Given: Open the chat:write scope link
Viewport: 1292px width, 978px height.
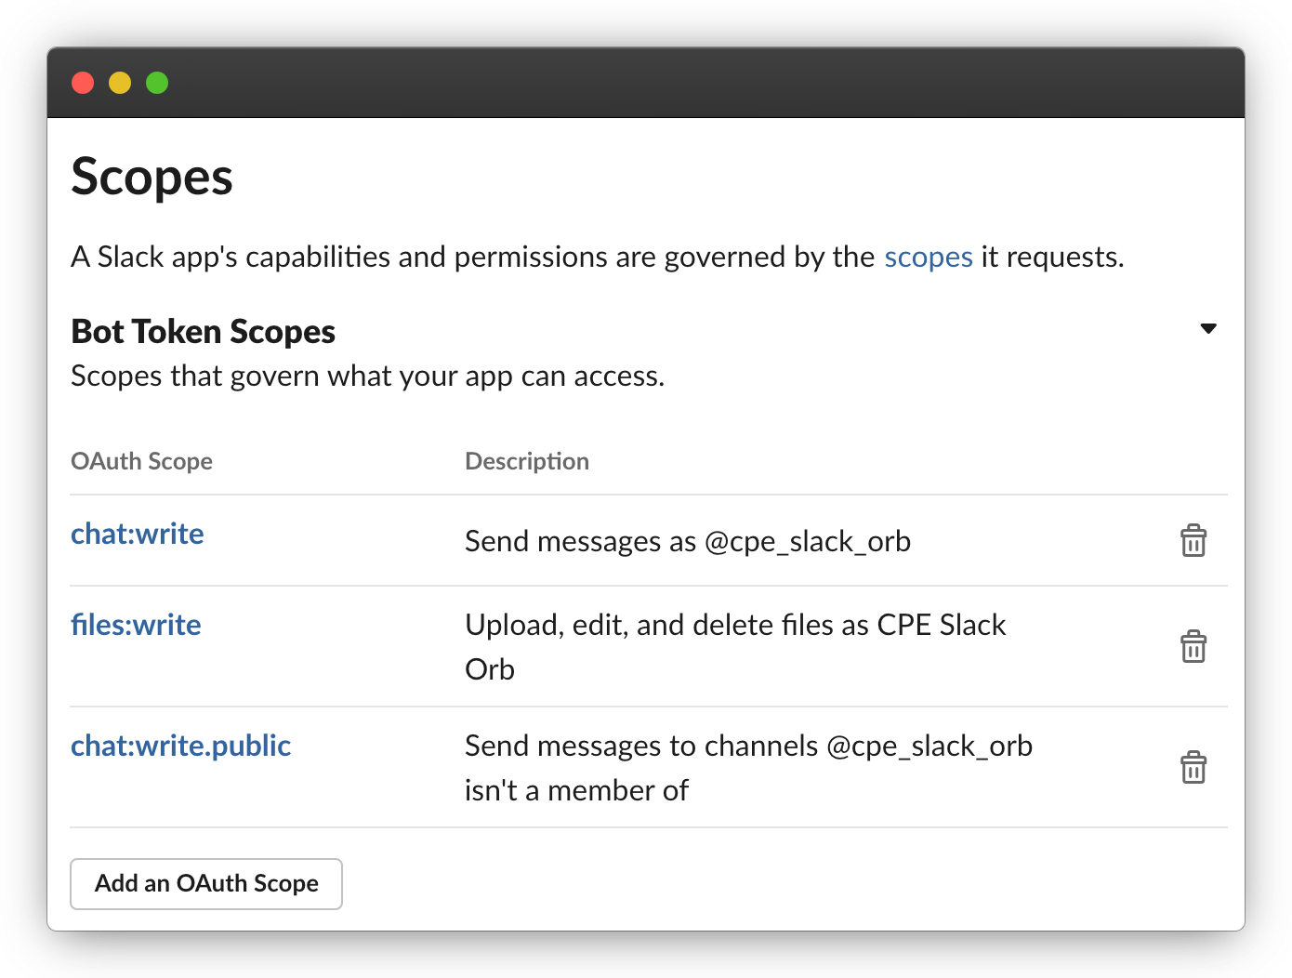Looking at the screenshot, I should point(138,534).
